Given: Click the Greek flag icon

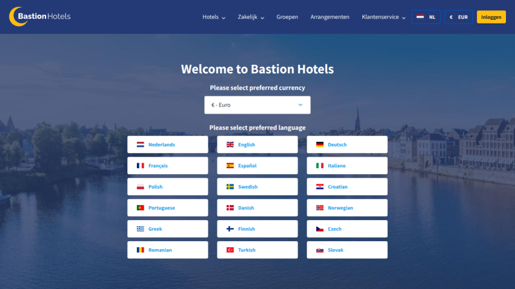Looking at the screenshot, I should [140, 229].
